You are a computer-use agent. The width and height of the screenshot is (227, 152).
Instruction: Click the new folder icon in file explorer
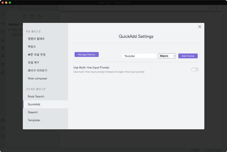point(32,16)
